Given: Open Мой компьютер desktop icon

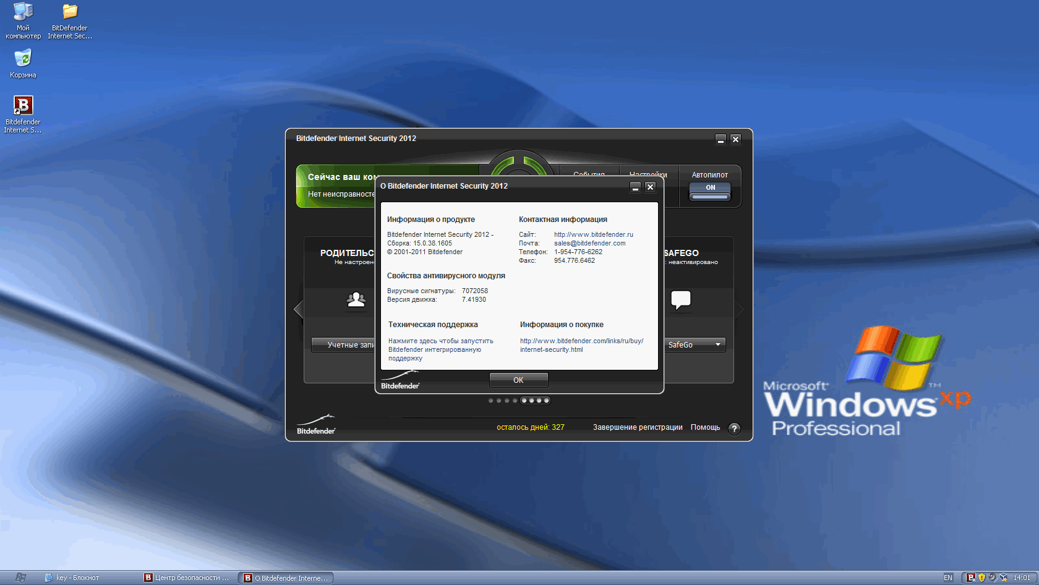Looking at the screenshot, I should [23, 20].
